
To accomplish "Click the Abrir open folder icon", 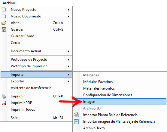I will point(4,23).
